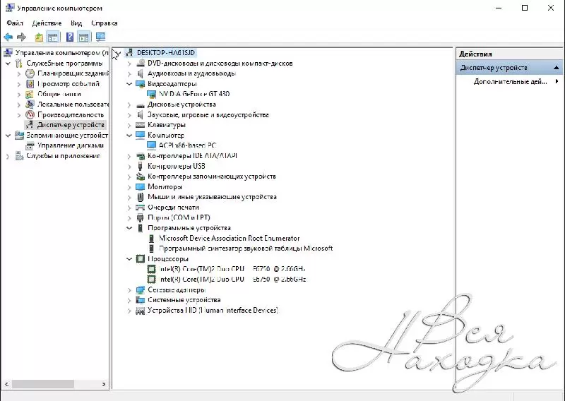
Task: Open the Действие menu
Action: [x=47, y=23]
